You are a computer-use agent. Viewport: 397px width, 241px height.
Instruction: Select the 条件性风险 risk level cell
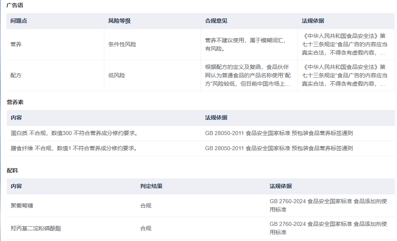point(122,44)
